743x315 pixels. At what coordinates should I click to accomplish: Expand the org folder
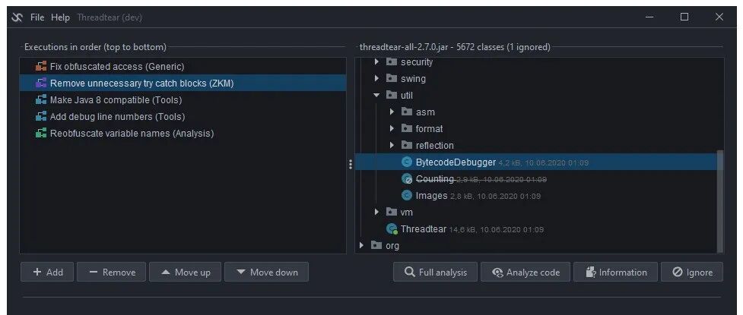[362, 245]
